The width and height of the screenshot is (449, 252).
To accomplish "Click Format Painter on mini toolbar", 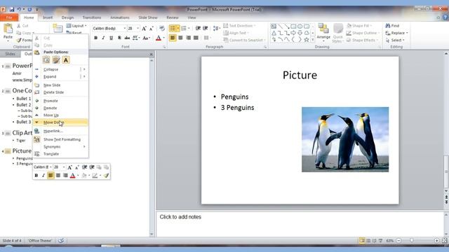I will (x=106, y=176).
